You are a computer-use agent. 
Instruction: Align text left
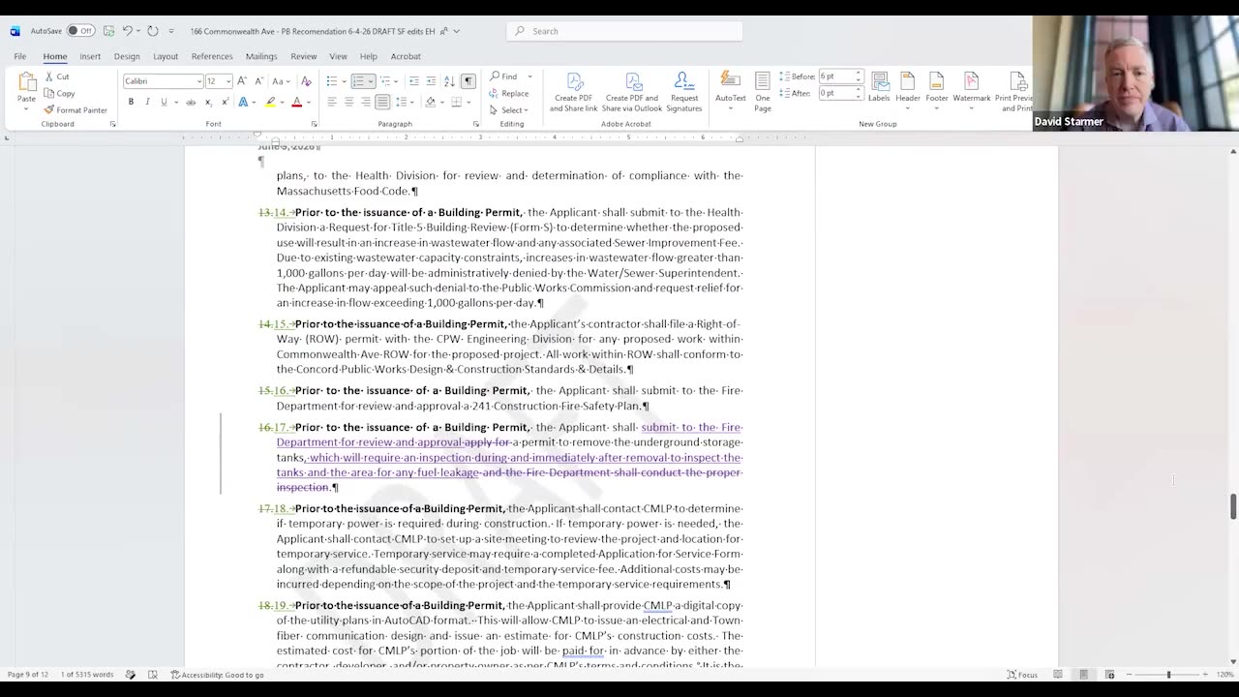(x=331, y=102)
